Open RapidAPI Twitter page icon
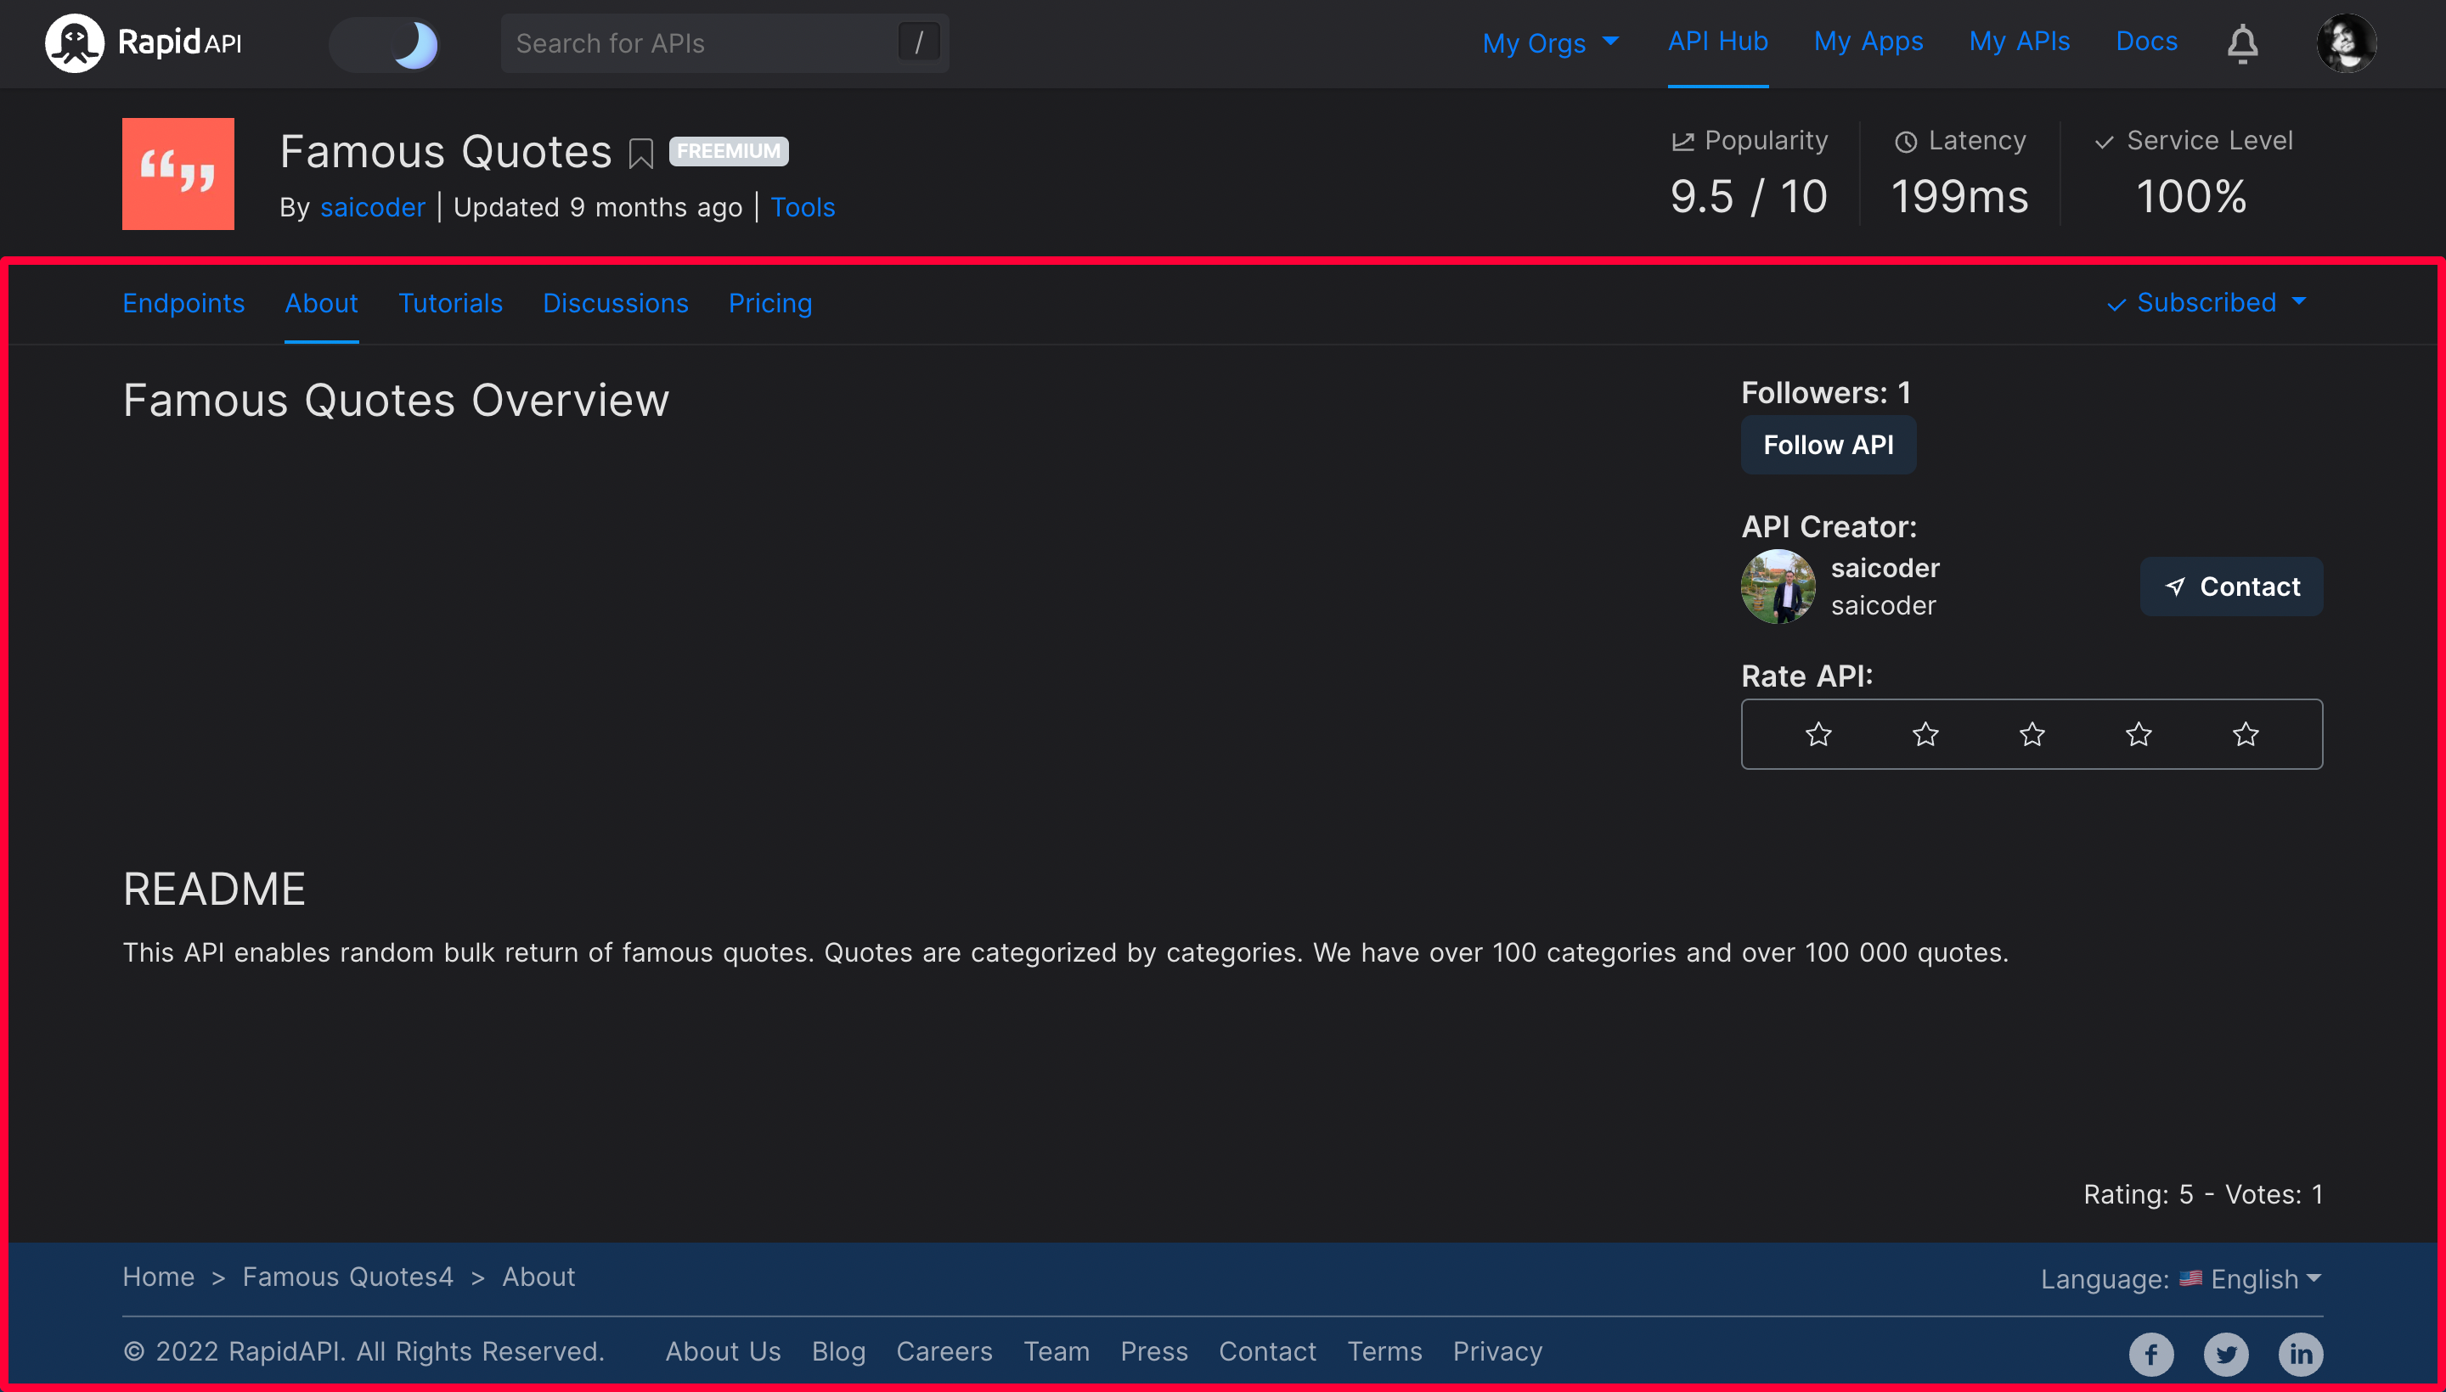This screenshot has width=2446, height=1392. coord(2225,1354)
